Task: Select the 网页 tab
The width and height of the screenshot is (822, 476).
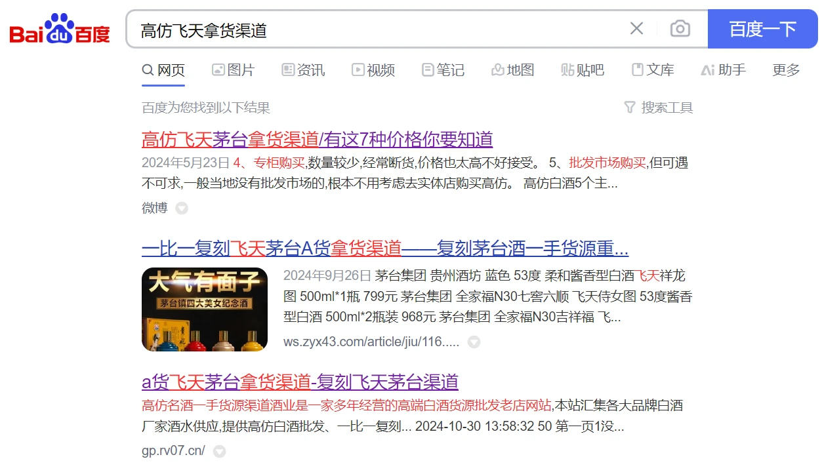Action: pyautogui.click(x=163, y=70)
